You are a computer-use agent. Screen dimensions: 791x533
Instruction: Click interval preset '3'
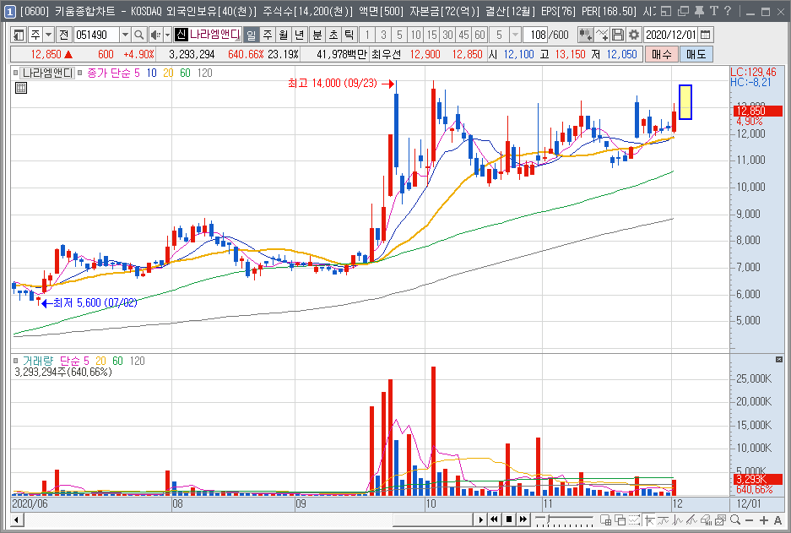[383, 35]
